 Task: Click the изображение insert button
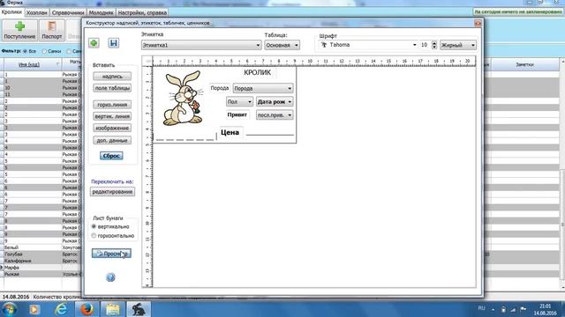coord(112,128)
